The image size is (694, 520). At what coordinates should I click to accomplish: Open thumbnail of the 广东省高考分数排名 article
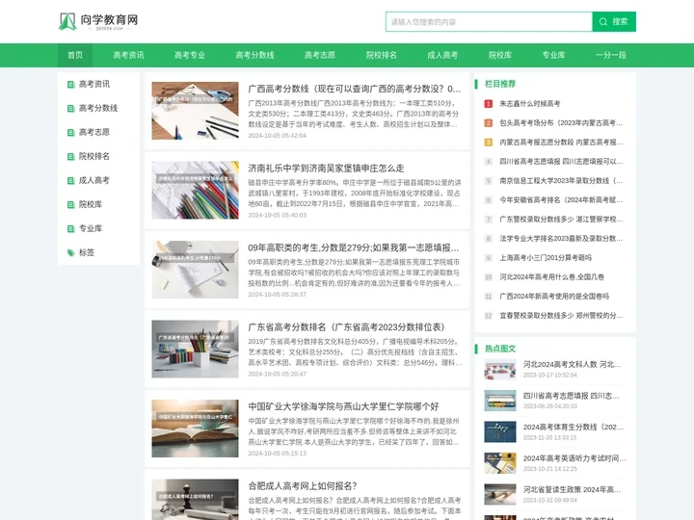coord(195,349)
